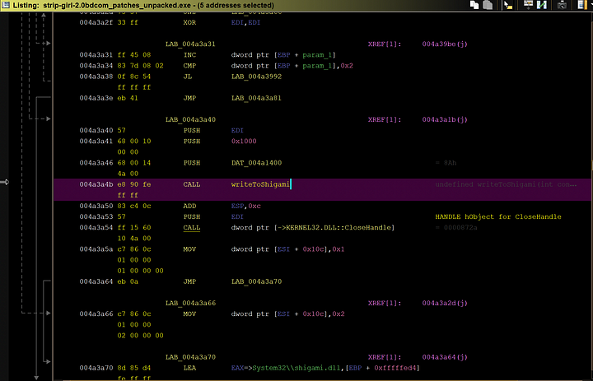Click KERNEL32.DLL::CloseHandle operand
Image resolution: width=593 pixels, height=381 pixels.
339,228
